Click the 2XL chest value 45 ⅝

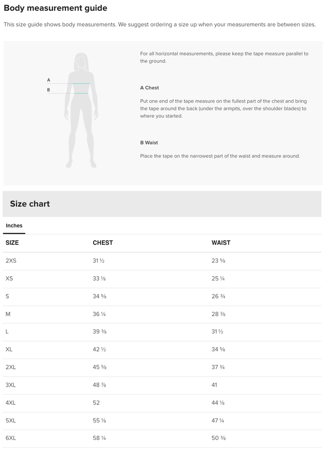pyautogui.click(x=100, y=367)
